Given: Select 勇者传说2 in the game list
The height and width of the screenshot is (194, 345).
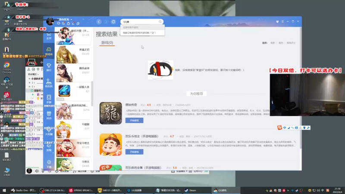Looking at the screenshot, I should (73, 111).
